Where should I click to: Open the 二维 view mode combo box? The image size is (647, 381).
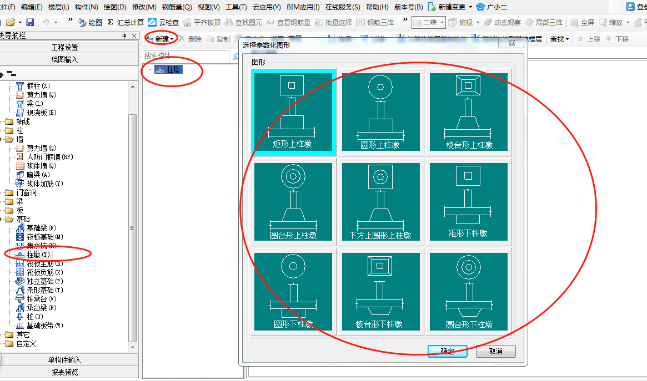pos(429,22)
